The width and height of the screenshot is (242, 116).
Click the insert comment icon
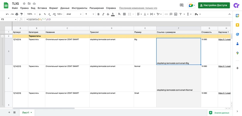point(171,14)
